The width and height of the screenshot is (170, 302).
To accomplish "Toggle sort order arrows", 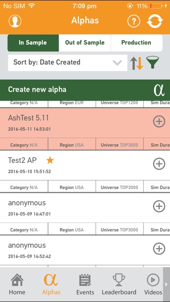I will (x=137, y=63).
